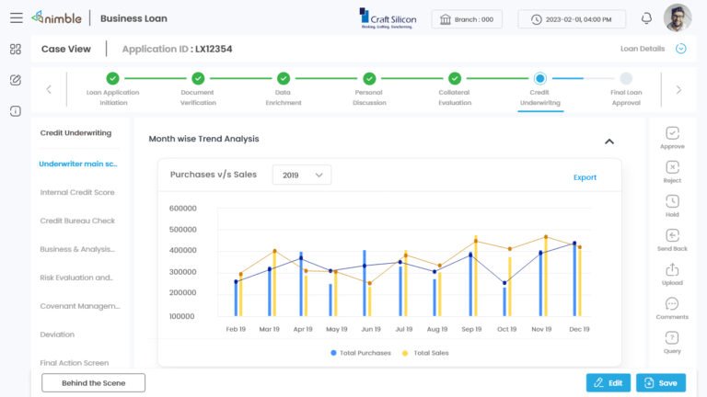Image resolution: width=707 pixels, height=397 pixels.
Task: Open the Upload action
Action: (672, 269)
